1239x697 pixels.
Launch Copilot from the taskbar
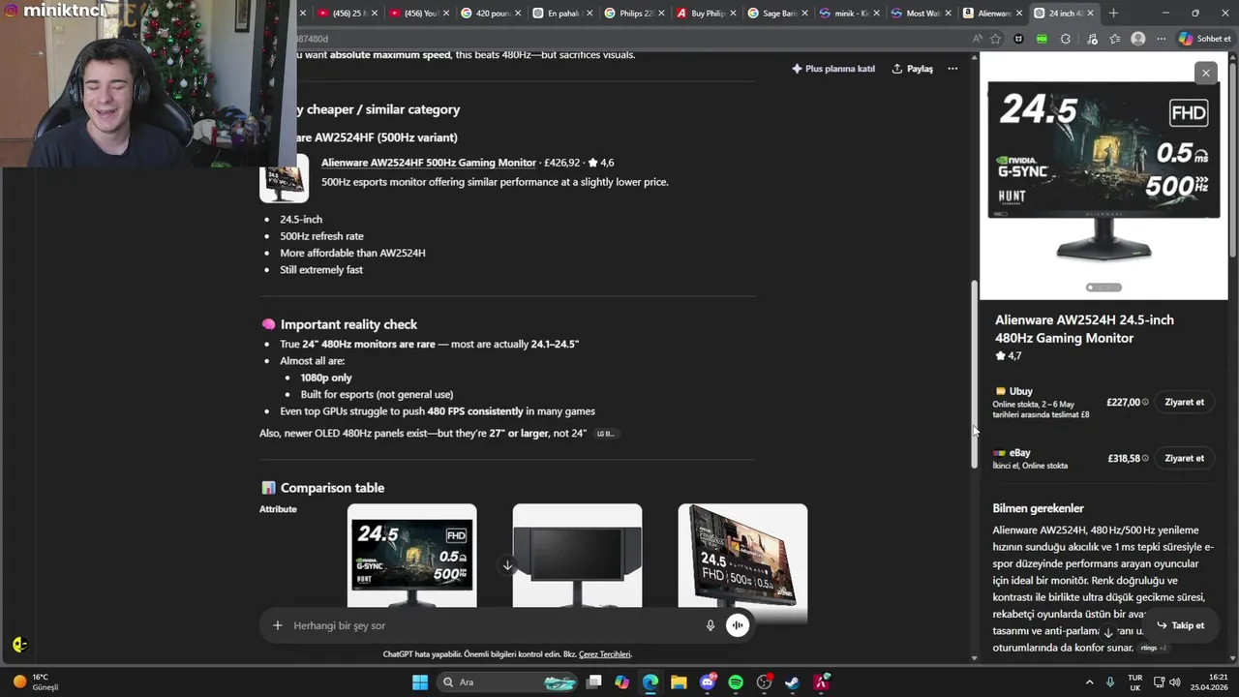tap(622, 682)
